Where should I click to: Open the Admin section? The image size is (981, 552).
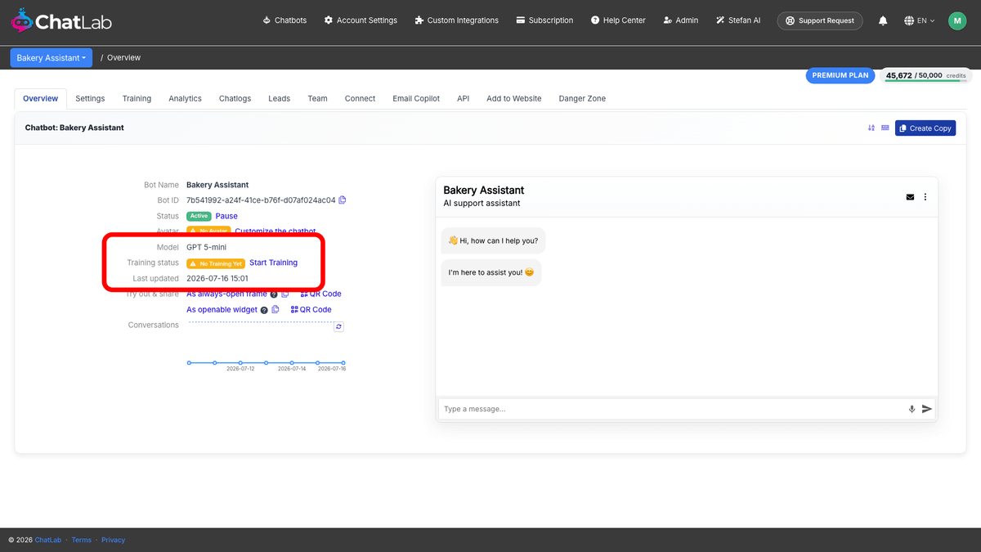click(x=681, y=20)
